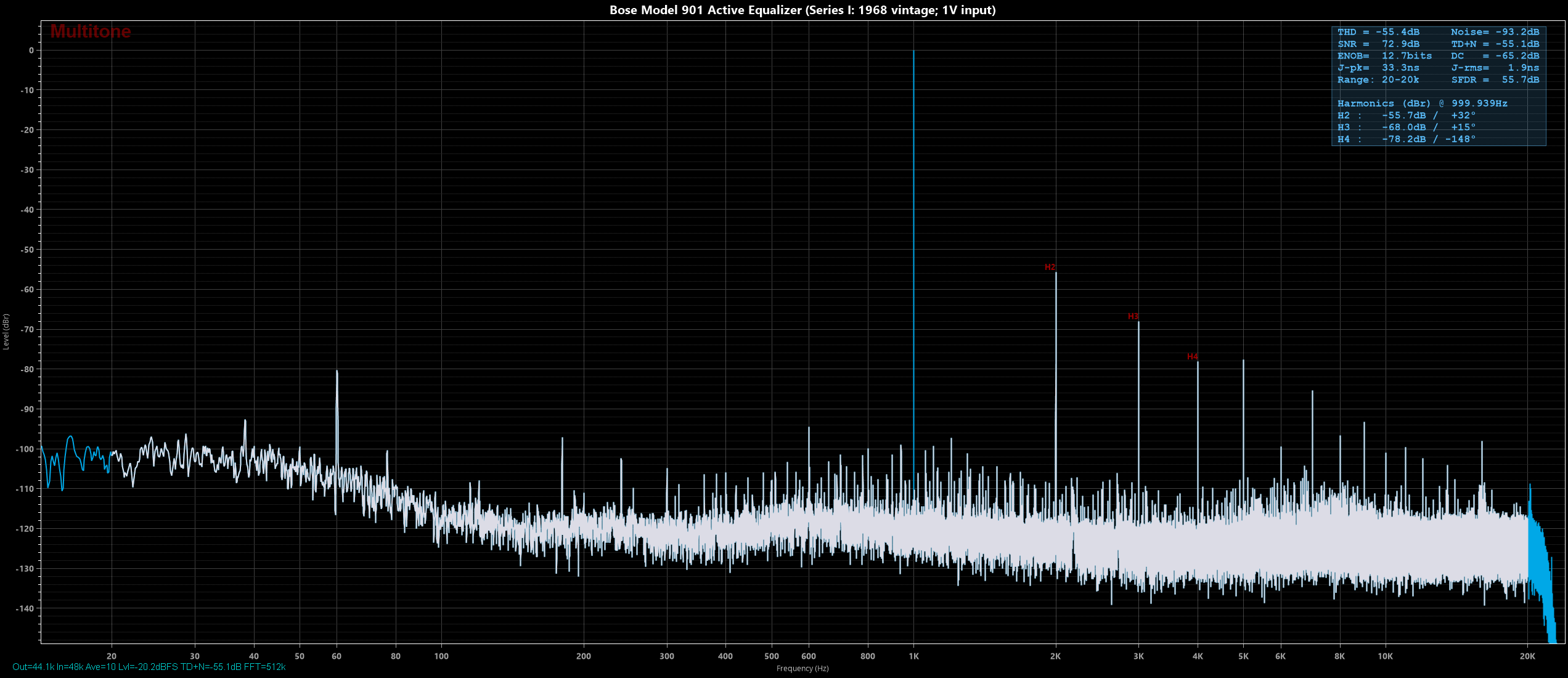Click the -60 level axis tick label

(x=27, y=290)
